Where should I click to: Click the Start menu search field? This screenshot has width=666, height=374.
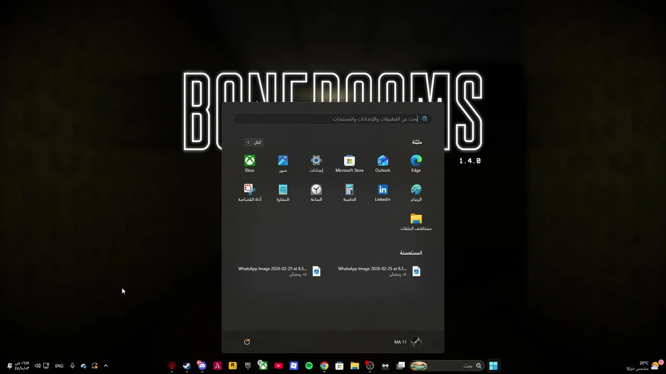click(333, 119)
